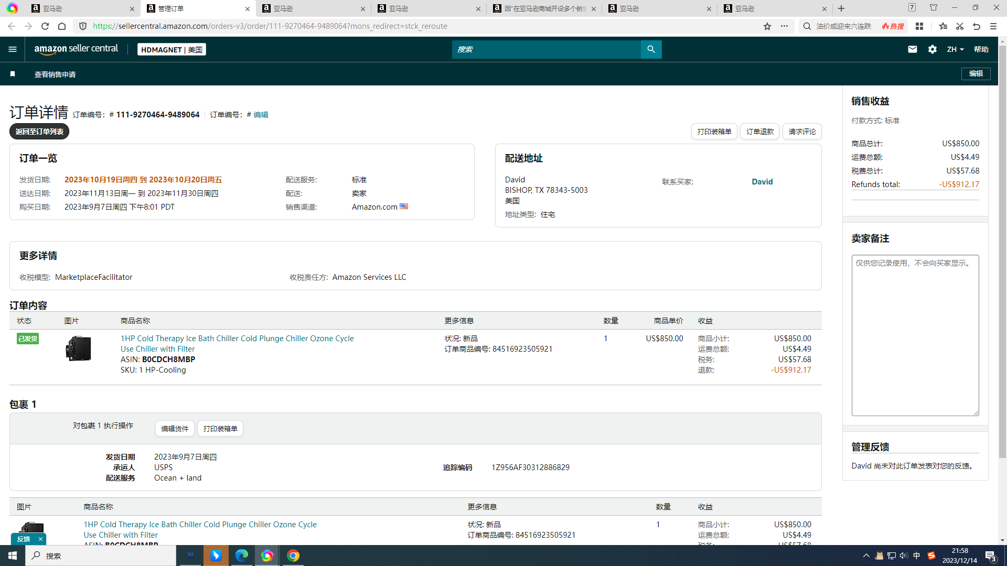Switch to the 因"在亚马逊商城开设多个销售 tab

pos(544,8)
